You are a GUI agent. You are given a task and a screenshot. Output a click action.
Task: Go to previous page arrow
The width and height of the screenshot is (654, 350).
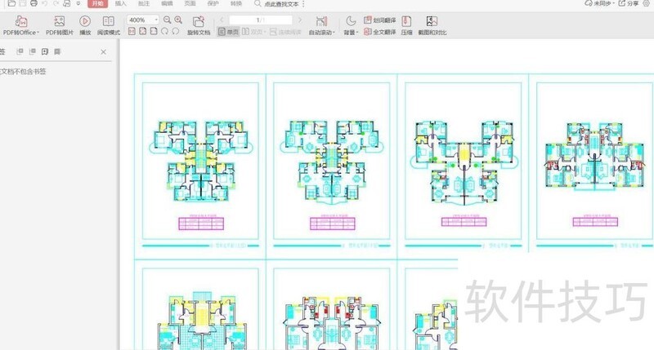coord(222,20)
